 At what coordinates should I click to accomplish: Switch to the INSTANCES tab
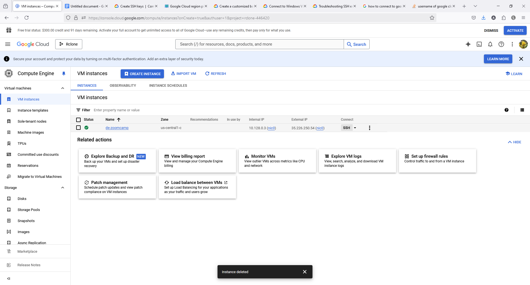click(x=87, y=86)
